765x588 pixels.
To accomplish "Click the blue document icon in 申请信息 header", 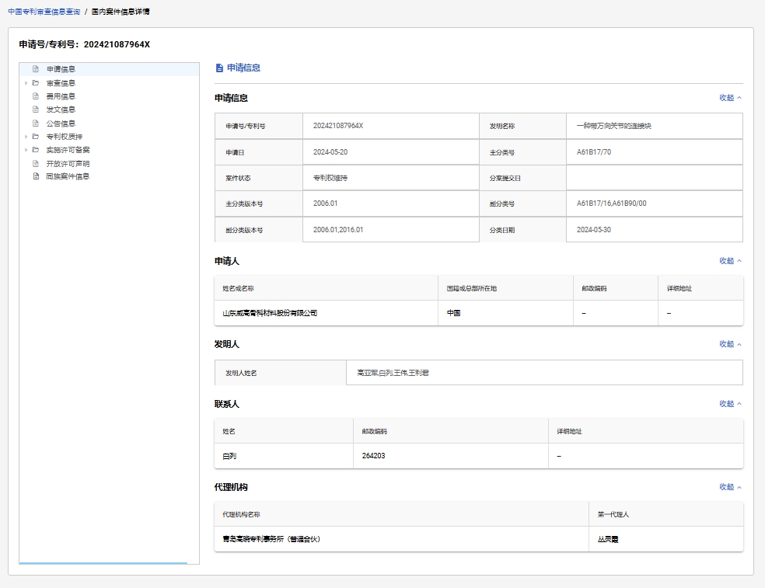I will 219,68.
